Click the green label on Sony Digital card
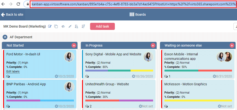 [x=119, y=71]
